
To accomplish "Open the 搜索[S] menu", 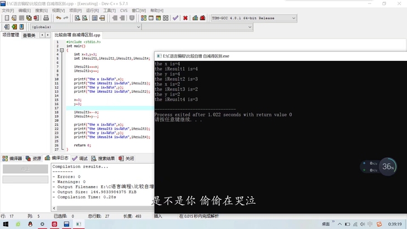I will [x=41, y=11].
